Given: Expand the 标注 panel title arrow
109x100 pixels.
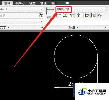Looking at the screenshot, I should [x=78, y=27].
